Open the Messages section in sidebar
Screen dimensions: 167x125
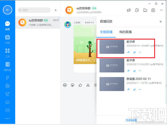click(7, 26)
